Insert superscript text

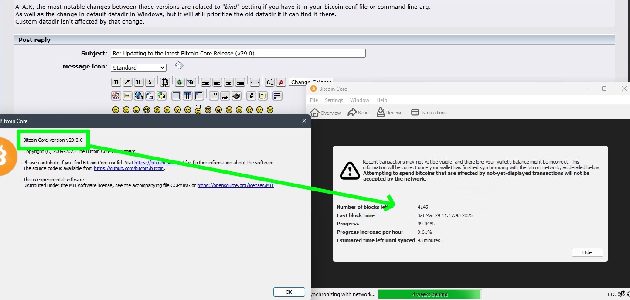click(x=214, y=95)
